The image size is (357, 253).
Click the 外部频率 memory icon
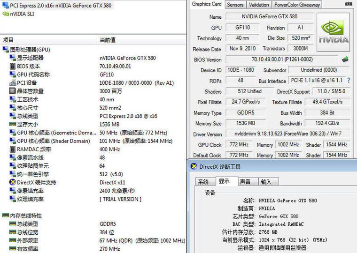tap(13, 240)
